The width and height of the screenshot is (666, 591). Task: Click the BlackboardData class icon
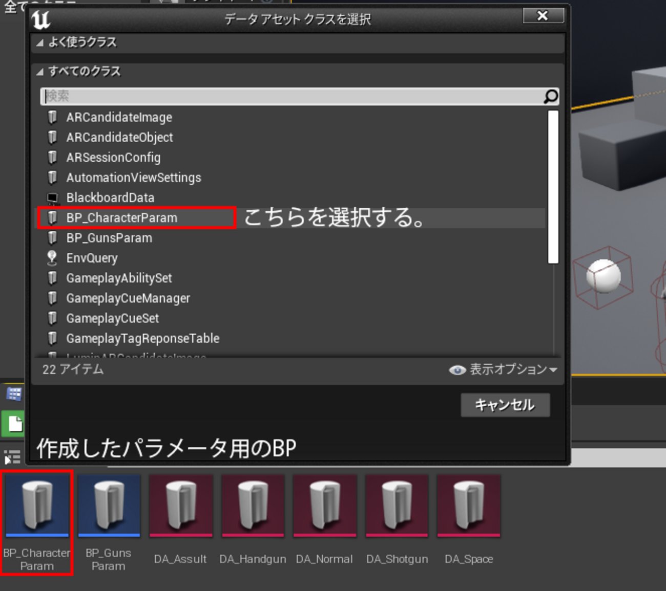pyautogui.click(x=52, y=197)
